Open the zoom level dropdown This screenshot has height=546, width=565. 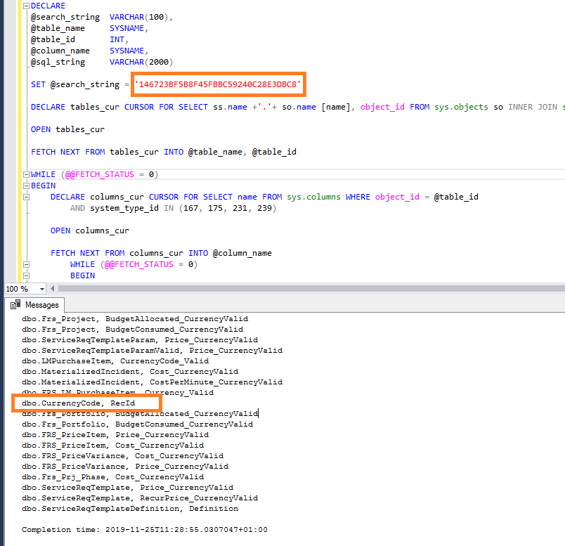pyautogui.click(x=42, y=288)
